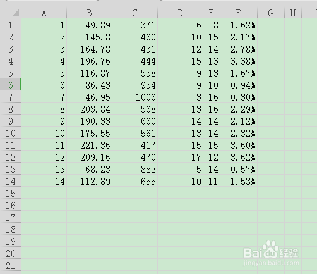Click cell containing 954

pos(135,85)
